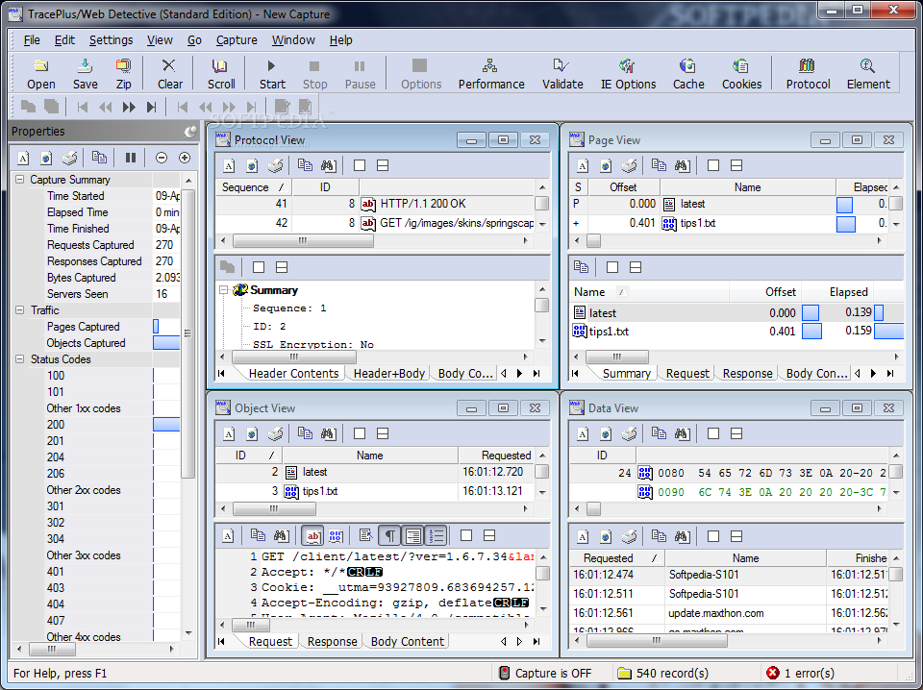Click the font icon in Protocol View toolbar

pyautogui.click(x=229, y=166)
